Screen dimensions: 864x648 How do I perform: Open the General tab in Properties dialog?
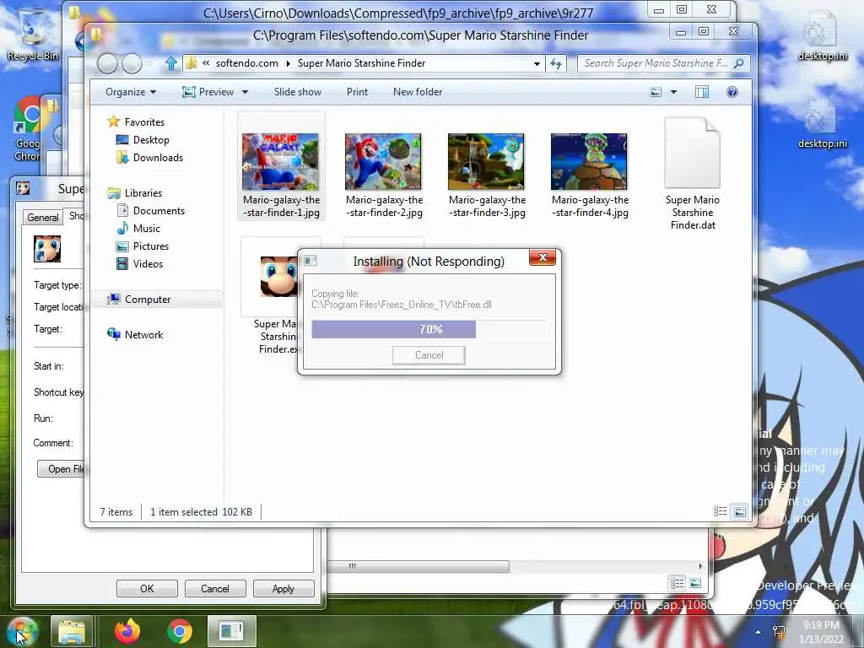tap(43, 218)
